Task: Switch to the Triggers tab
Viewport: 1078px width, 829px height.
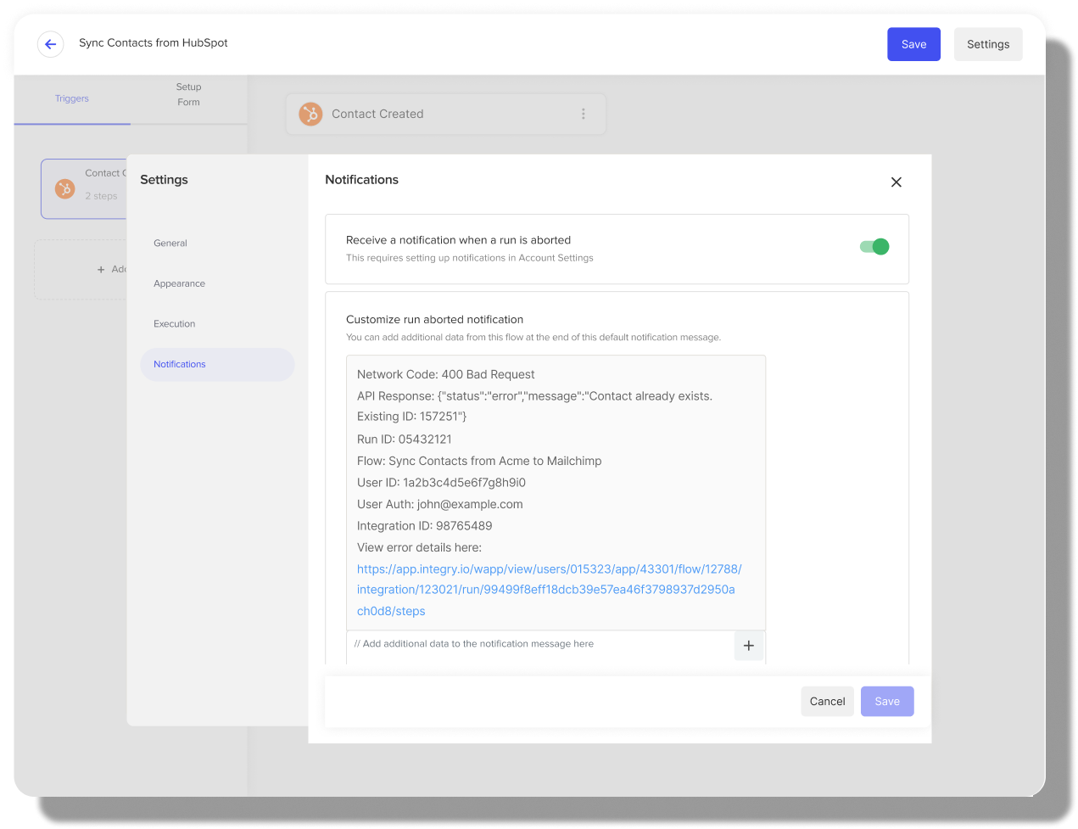Action: (72, 98)
